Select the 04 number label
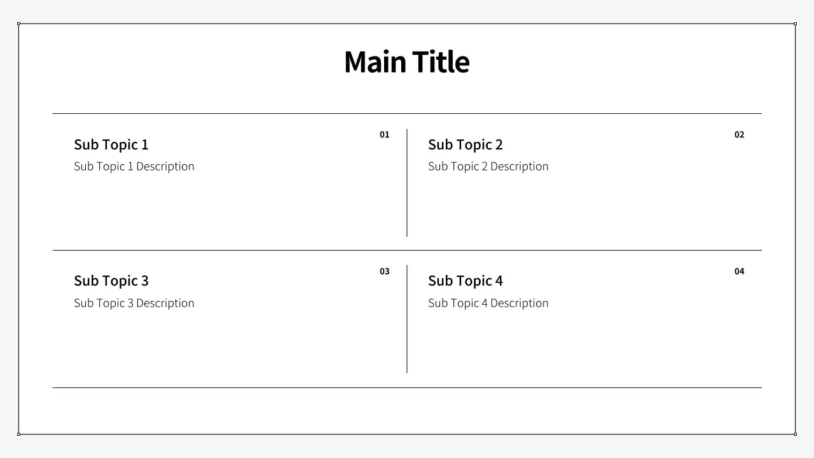814x458 pixels. (739, 272)
